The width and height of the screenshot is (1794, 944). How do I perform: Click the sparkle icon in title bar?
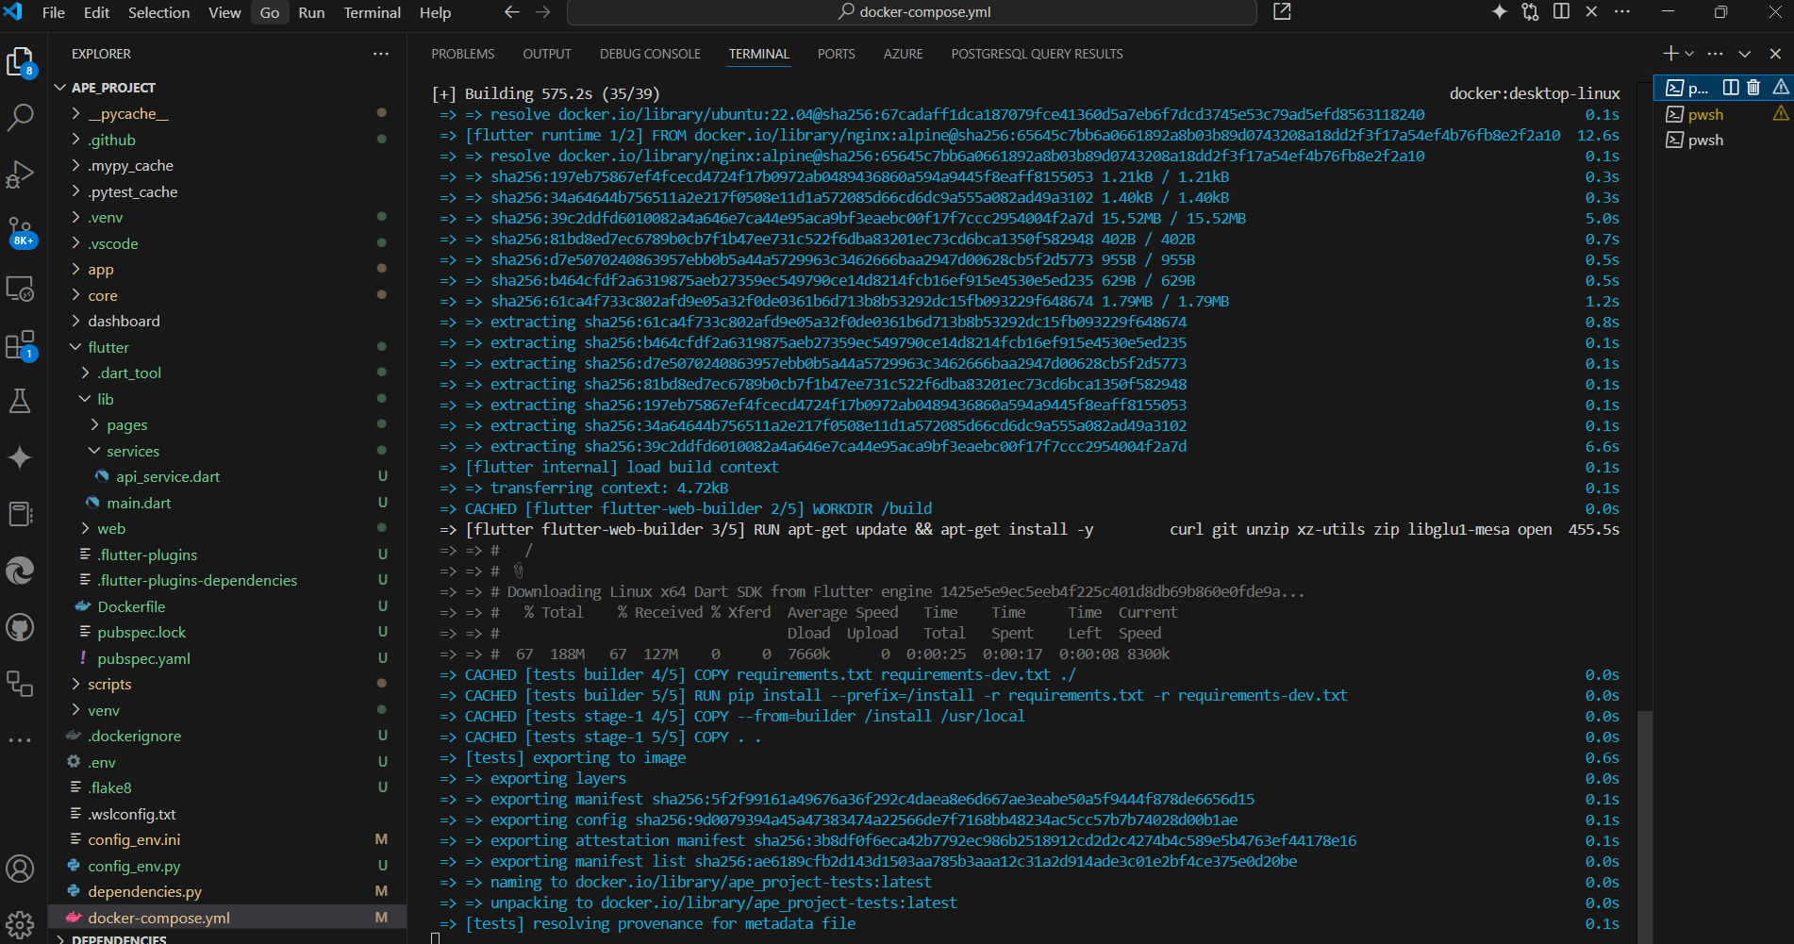click(x=1499, y=12)
